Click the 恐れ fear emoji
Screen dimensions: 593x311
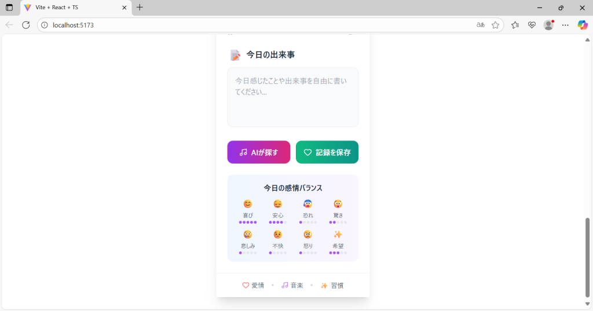(x=308, y=204)
